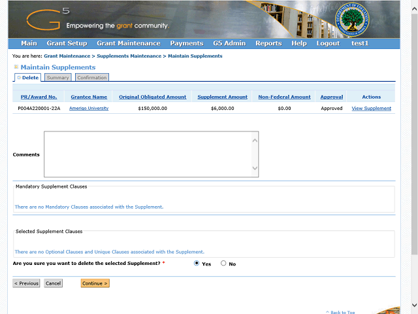Sort by PR/Award No. column
This screenshot has height=314, width=418.
tap(39, 97)
